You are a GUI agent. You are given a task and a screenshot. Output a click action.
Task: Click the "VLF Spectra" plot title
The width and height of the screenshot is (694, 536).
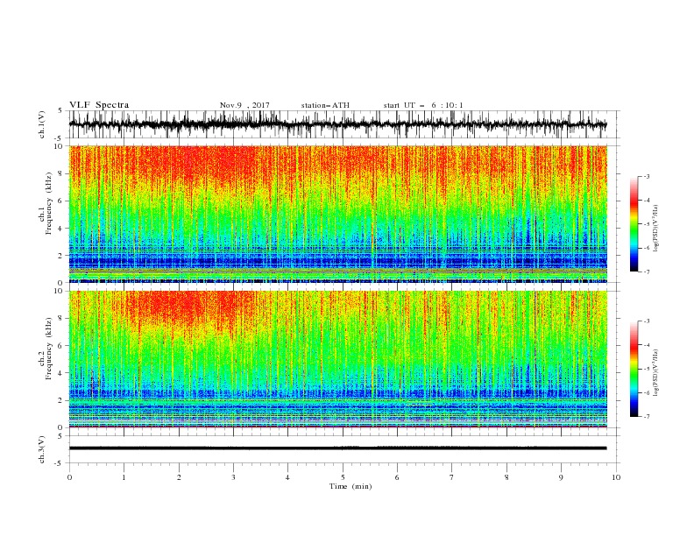(x=99, y=105)
